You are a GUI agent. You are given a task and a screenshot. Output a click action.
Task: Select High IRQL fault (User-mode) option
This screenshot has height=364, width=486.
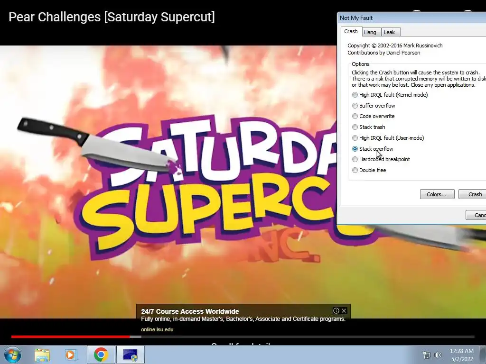(388, 138)
